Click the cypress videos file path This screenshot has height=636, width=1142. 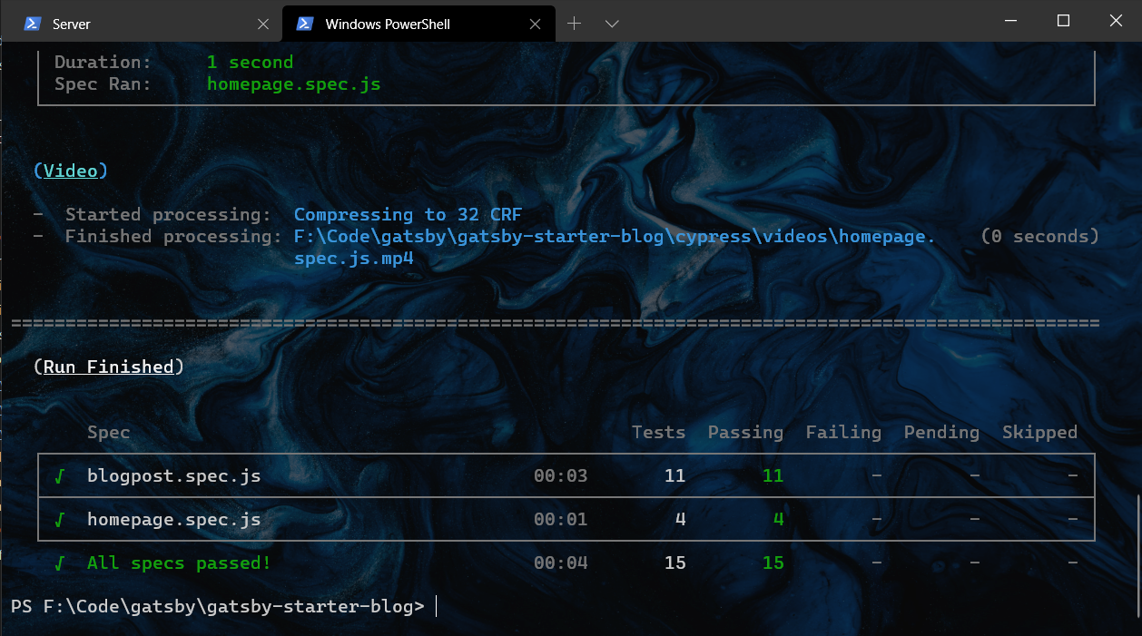click(614, 237)
